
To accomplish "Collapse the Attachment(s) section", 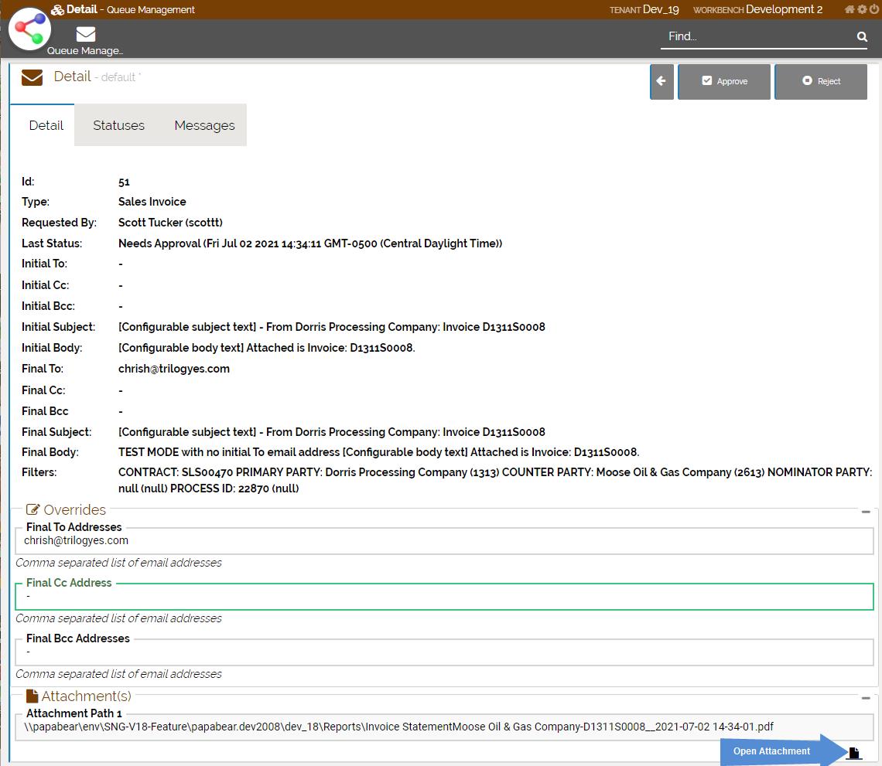I will pyautogui.click(x=866, y=698).
